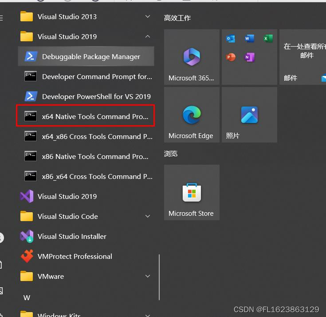
Task: Click the VMProtect Professional icon
Action: pyautogui.click(x=27, y=256)
